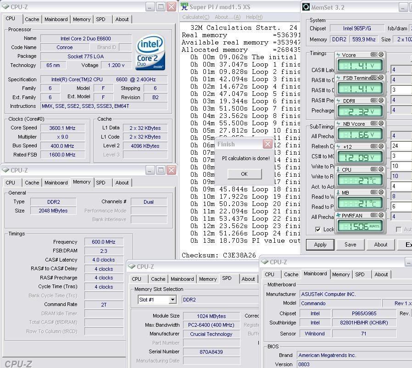Toggle the Lock checkbox in MemSet

point(318,229)
